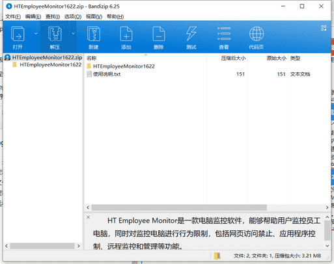Click the View (查看) list icon

click(224, 34)
